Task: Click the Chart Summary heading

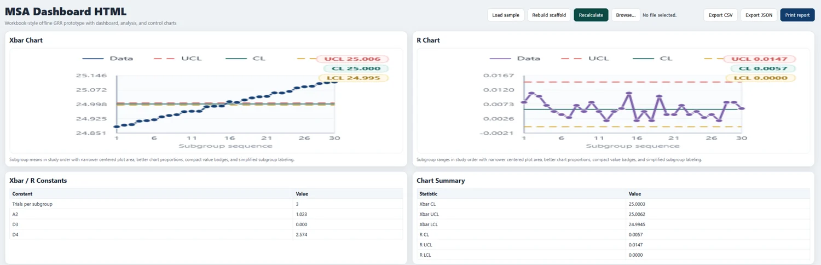Action: coord(441,181)
